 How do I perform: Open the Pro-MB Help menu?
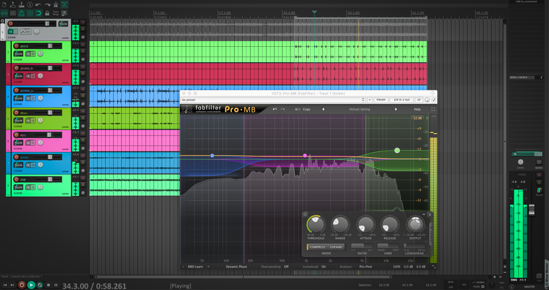click(417, 109)
